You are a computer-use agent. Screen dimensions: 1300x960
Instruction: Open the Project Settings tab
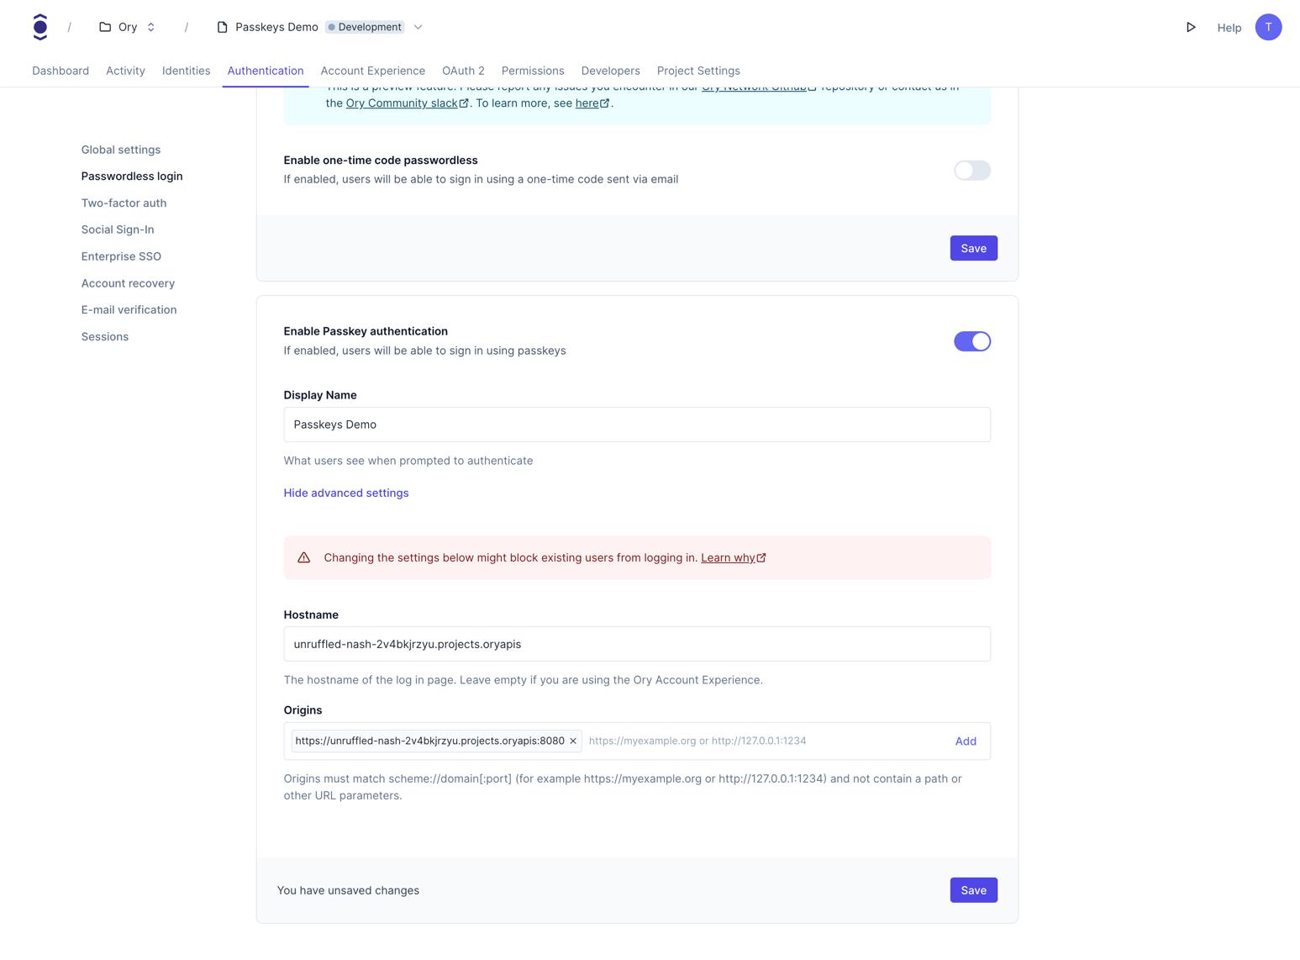point(698,71)
